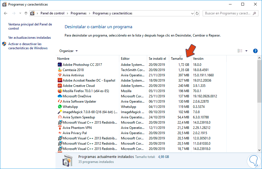Image resolution: width=262 pixels, height=169 pixels.
Task: Open the recent locations dropdown arrow
Action: 20,13
